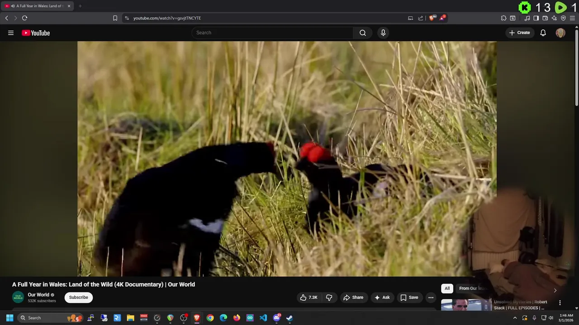Click Brave Shields lion icon
579x325 pixels.
point(432,18)
